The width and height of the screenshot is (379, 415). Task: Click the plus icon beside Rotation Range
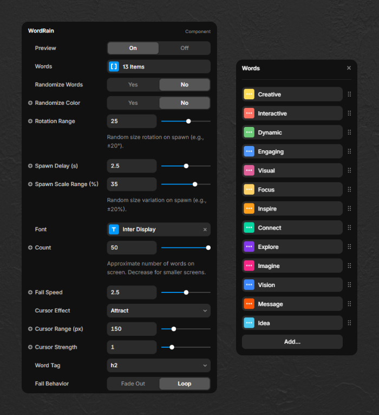click(x=30, y=121)
